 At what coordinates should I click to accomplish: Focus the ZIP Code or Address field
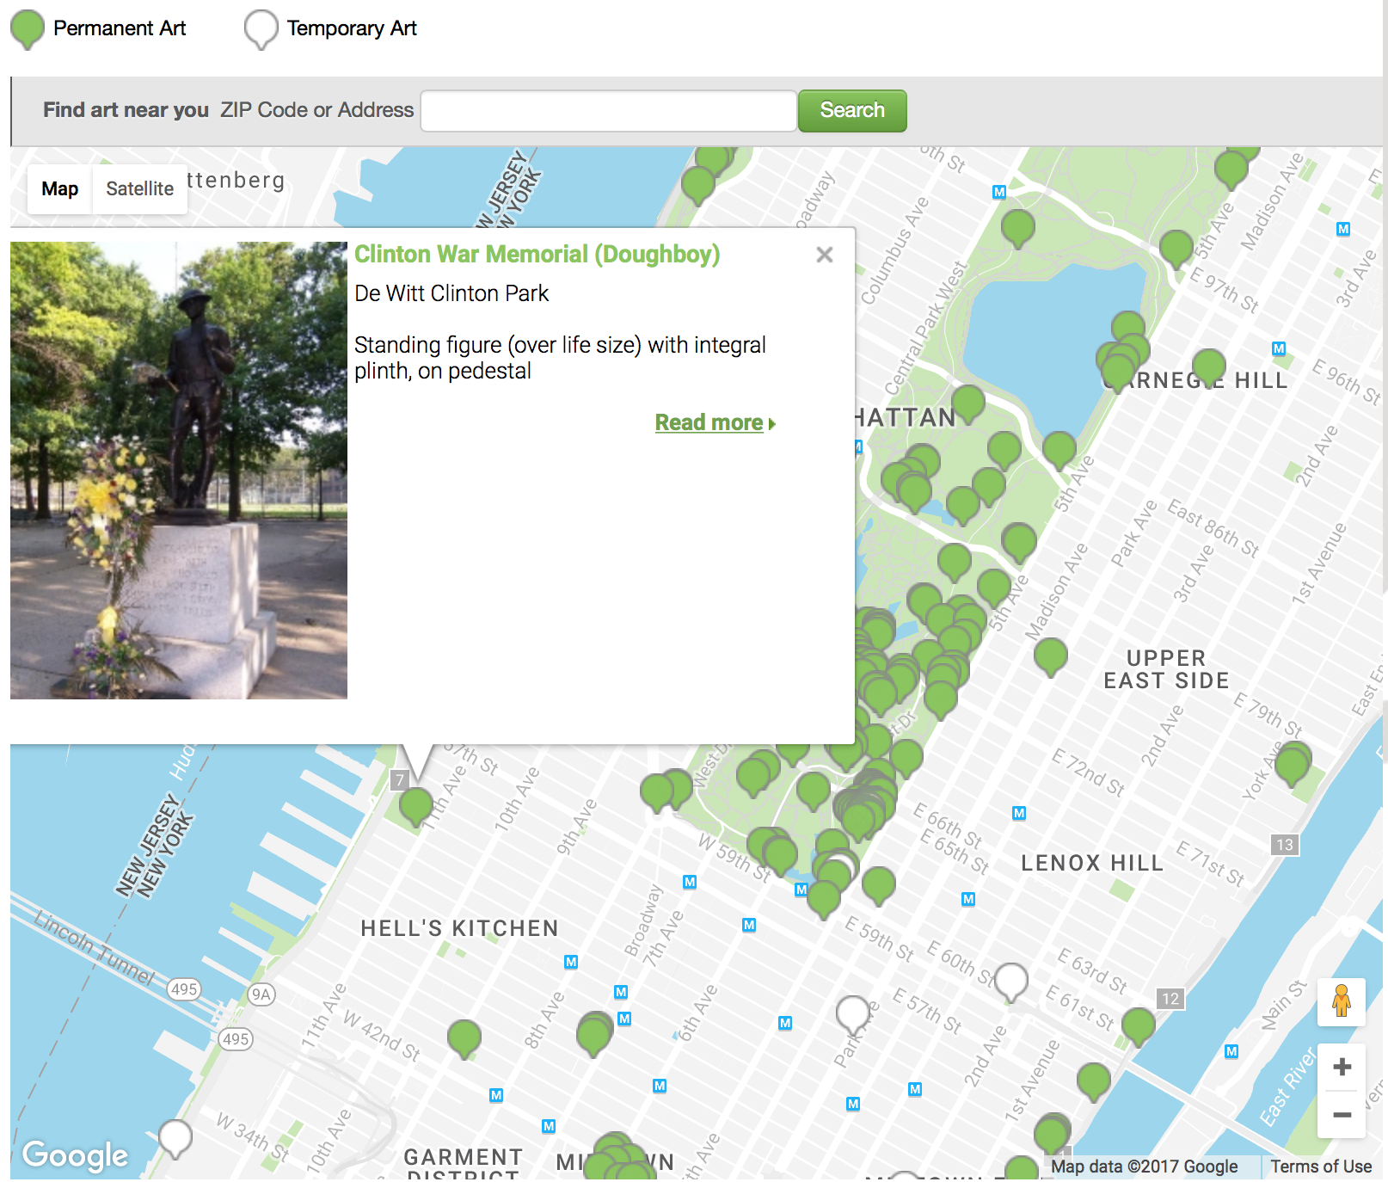pos(608,111)
